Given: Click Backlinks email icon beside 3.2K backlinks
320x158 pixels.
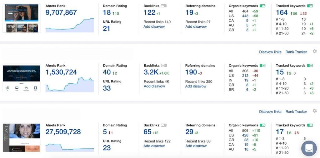Looking at the screenshot, I should tap(164, 66).
